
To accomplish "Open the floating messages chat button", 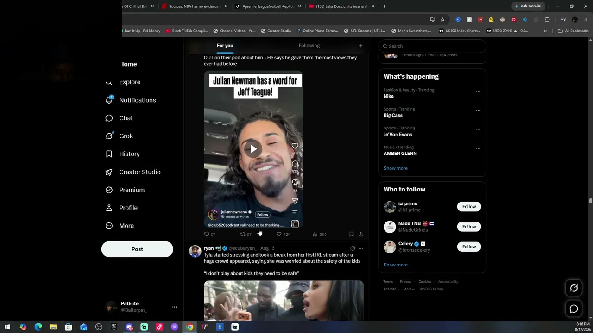I will coord(574,308).
